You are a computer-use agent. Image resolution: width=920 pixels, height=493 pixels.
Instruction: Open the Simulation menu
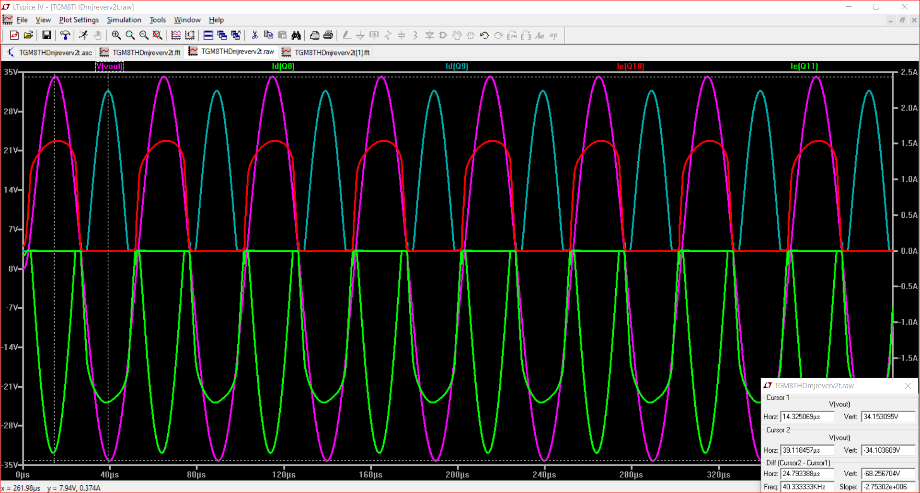tap(124, 20)
